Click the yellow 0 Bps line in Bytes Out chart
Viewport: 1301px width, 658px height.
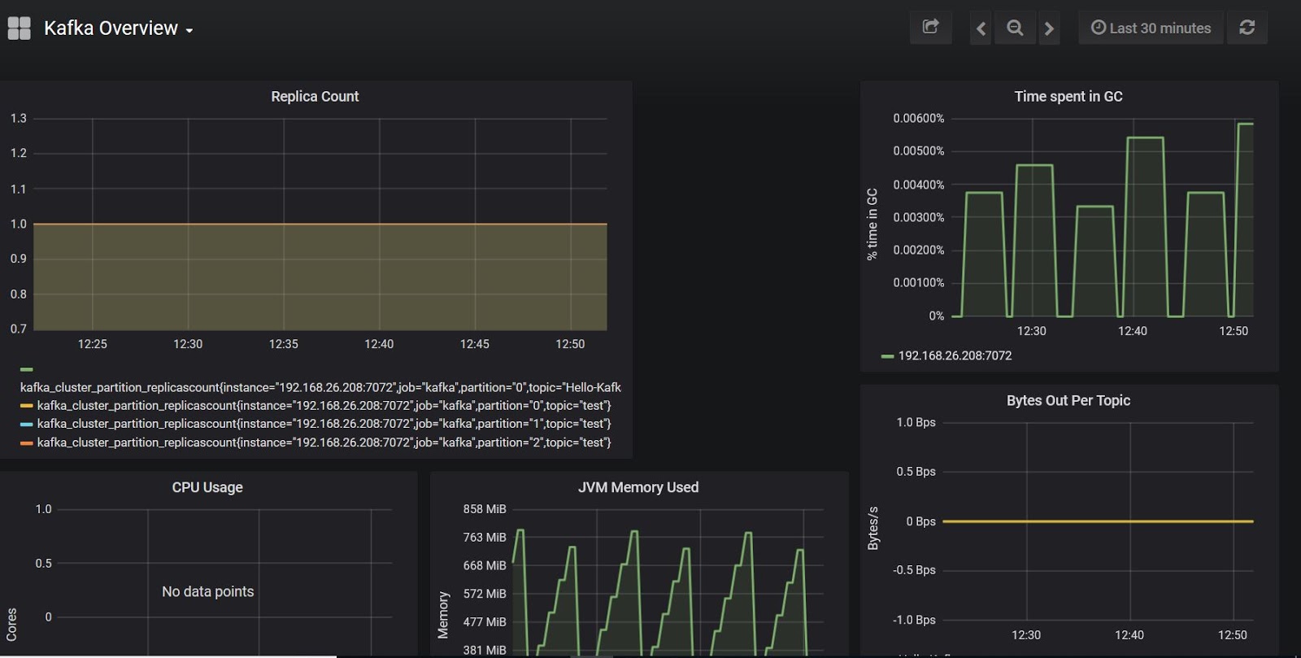point(1098,521)
